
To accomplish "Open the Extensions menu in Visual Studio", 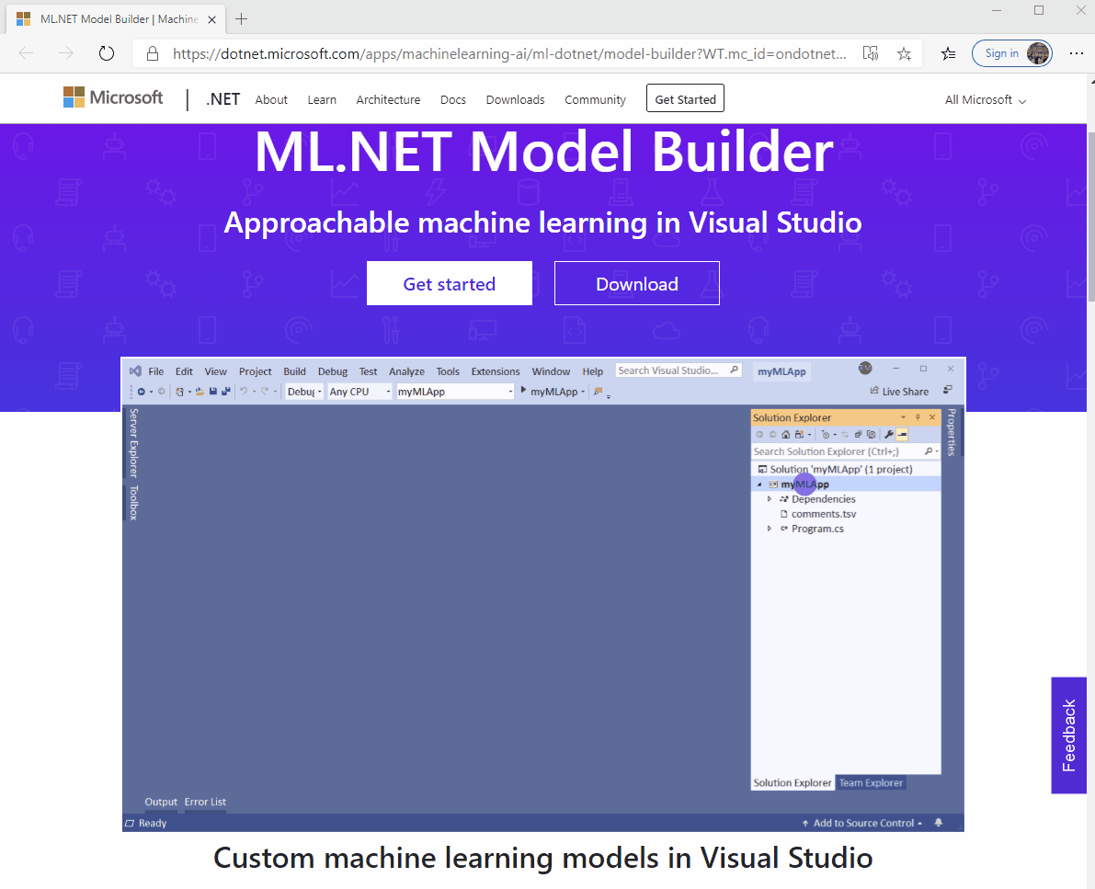I will (x=496, y=371).
